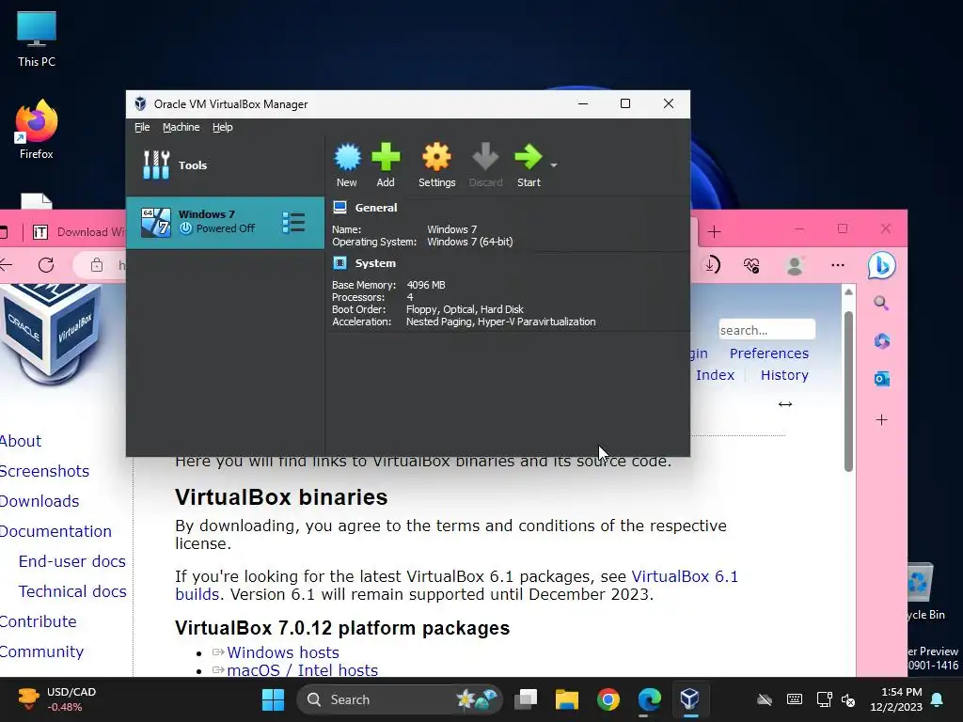
Task: Open Task View on the taskbar
Action: pos(526,699)
